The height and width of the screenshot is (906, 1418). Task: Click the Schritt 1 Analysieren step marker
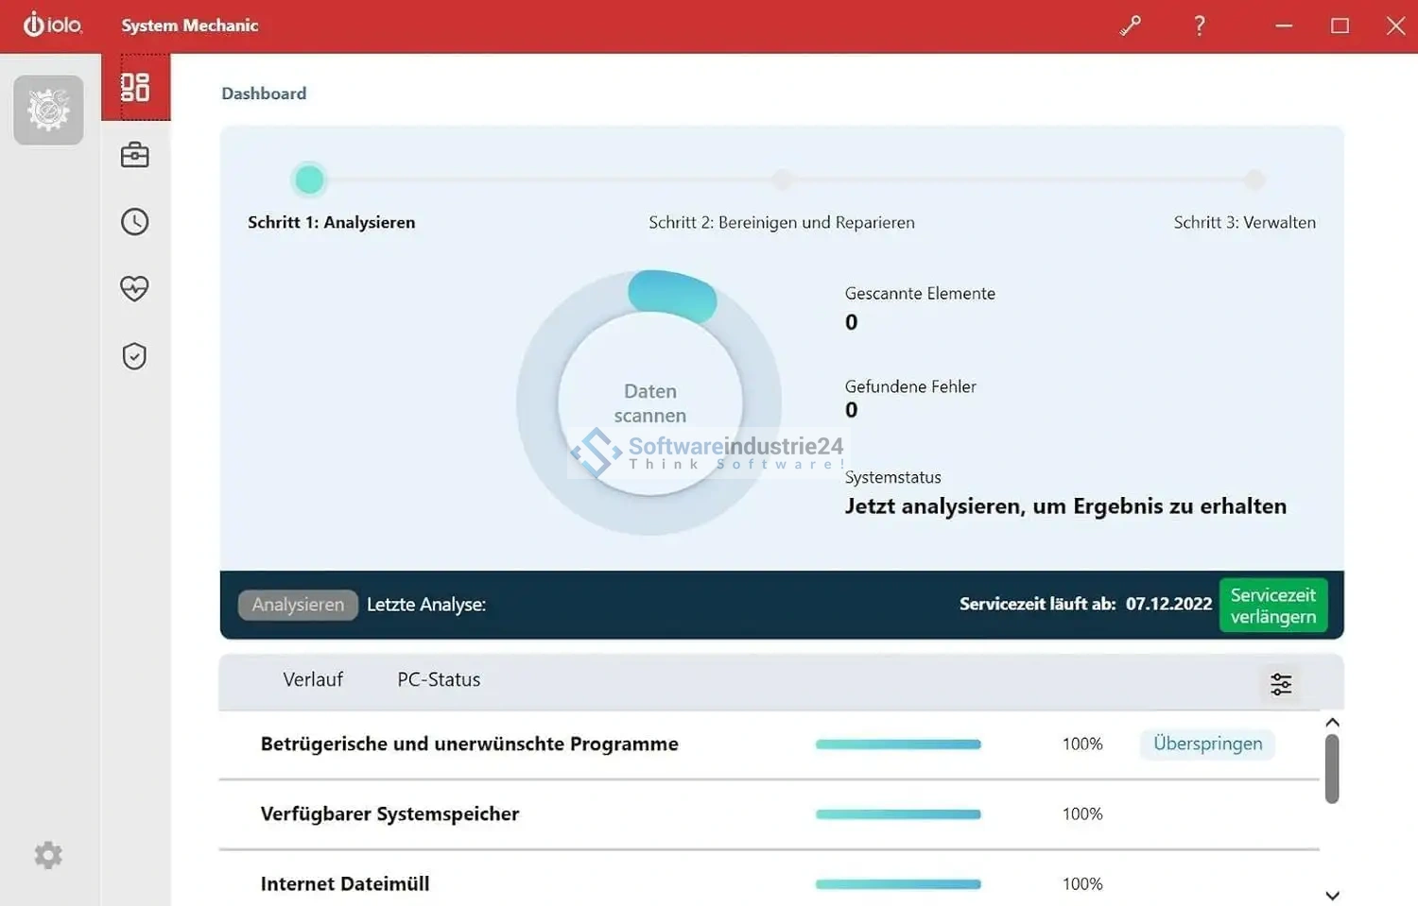(x=309, y=179)
